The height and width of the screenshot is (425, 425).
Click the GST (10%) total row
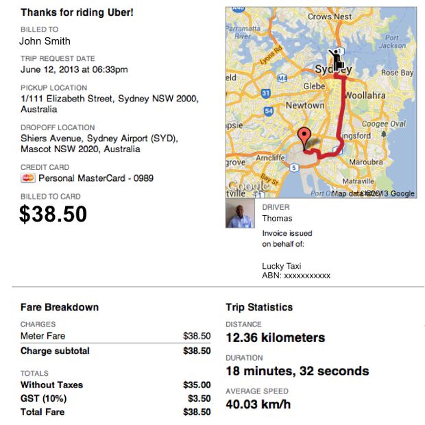[116, 398]
